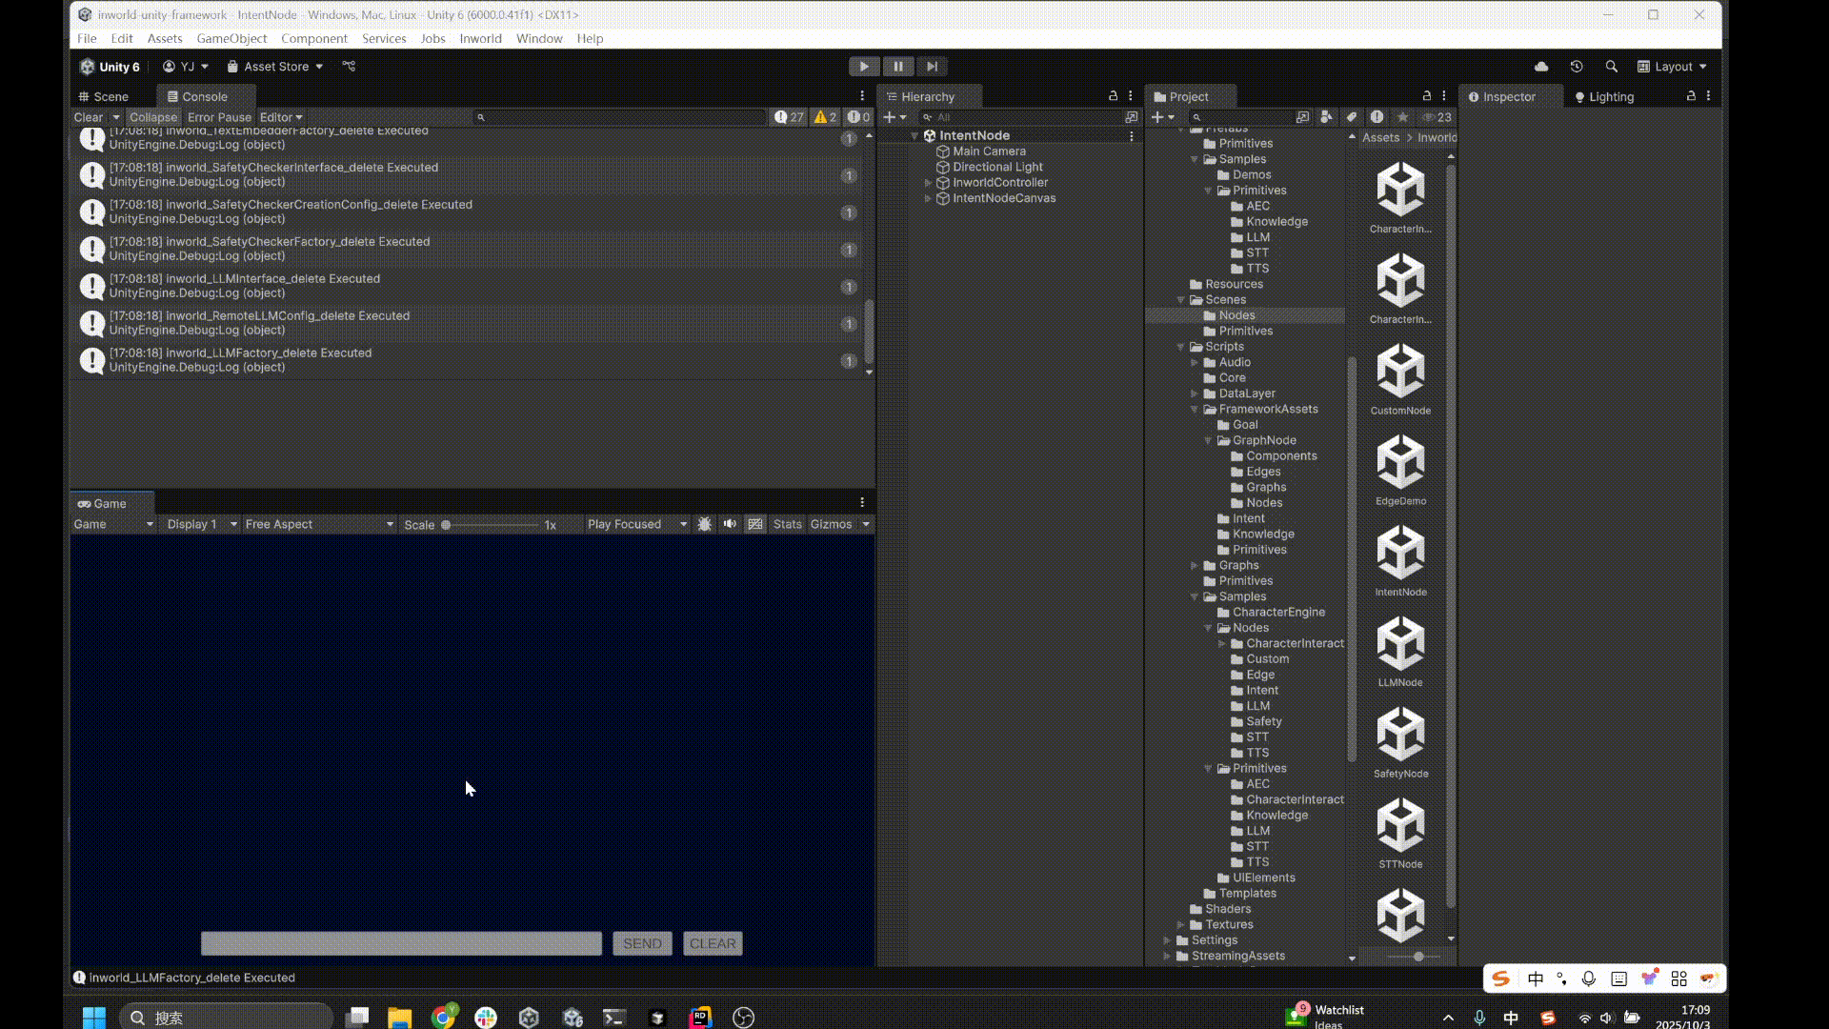
Task: Toggle Collapse in the Console
Action: point(153,117)
